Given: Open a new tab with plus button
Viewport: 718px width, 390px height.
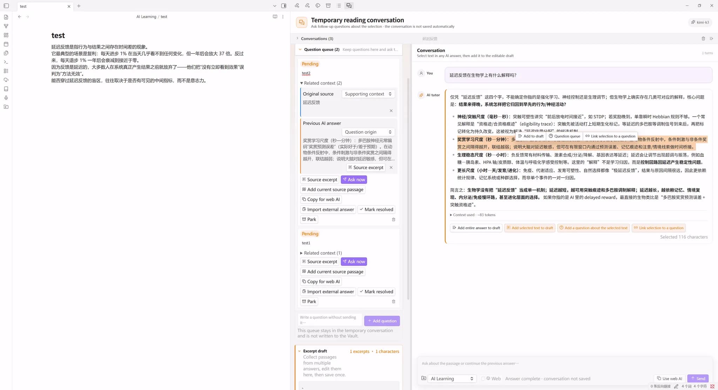Looking at the screenshot, I should [x=79, y=6].
